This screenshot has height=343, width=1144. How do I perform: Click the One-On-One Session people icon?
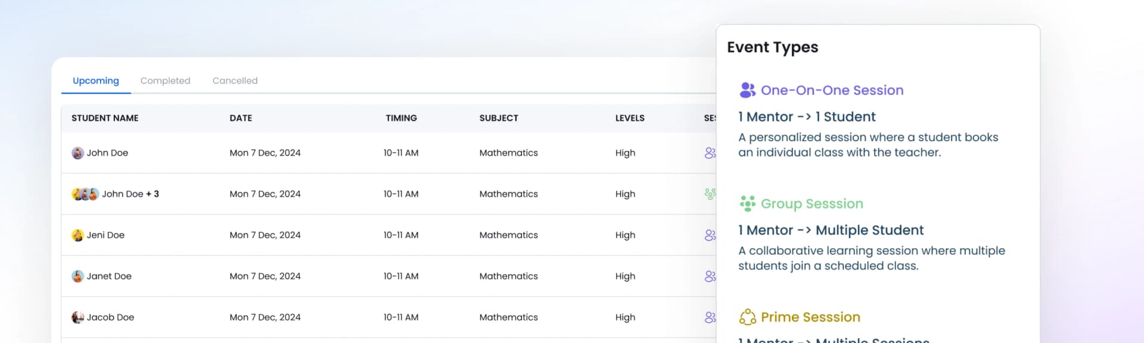(x=747, y=90)
